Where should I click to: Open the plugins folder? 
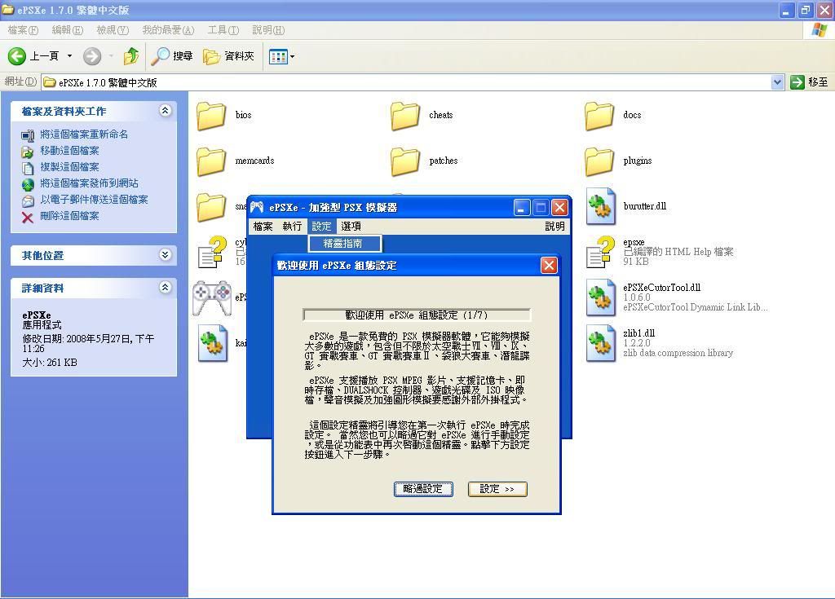pos(599,161)
